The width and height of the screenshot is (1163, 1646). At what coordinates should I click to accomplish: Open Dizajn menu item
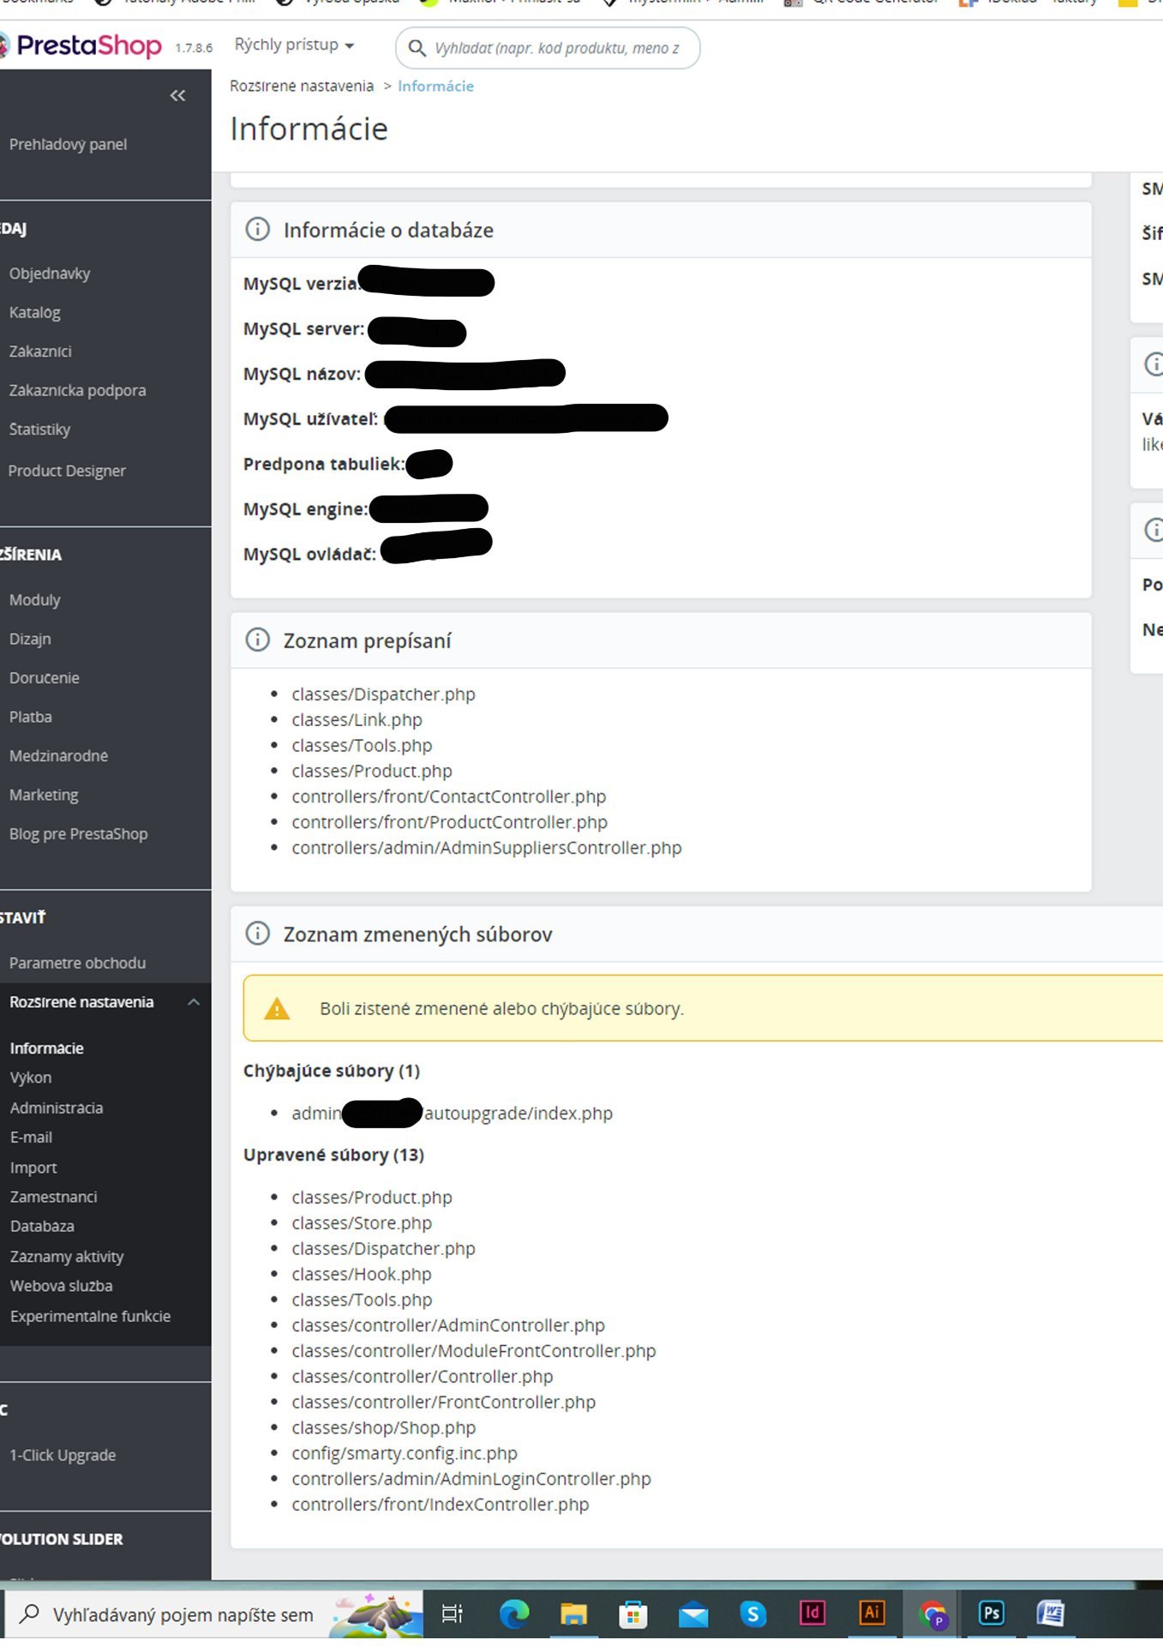coord(30,639)
